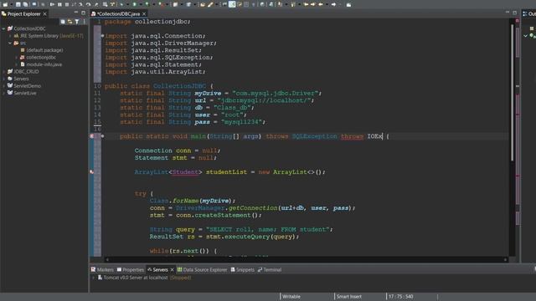Click the External Tools run icon
Screen dimensions: 536x301
161,4
